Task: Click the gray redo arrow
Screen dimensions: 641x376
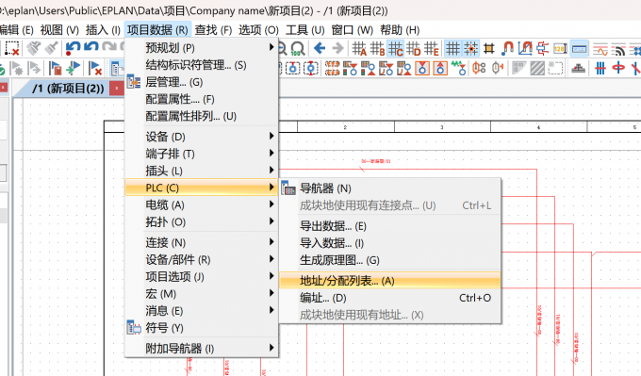Action: [108, 47]
